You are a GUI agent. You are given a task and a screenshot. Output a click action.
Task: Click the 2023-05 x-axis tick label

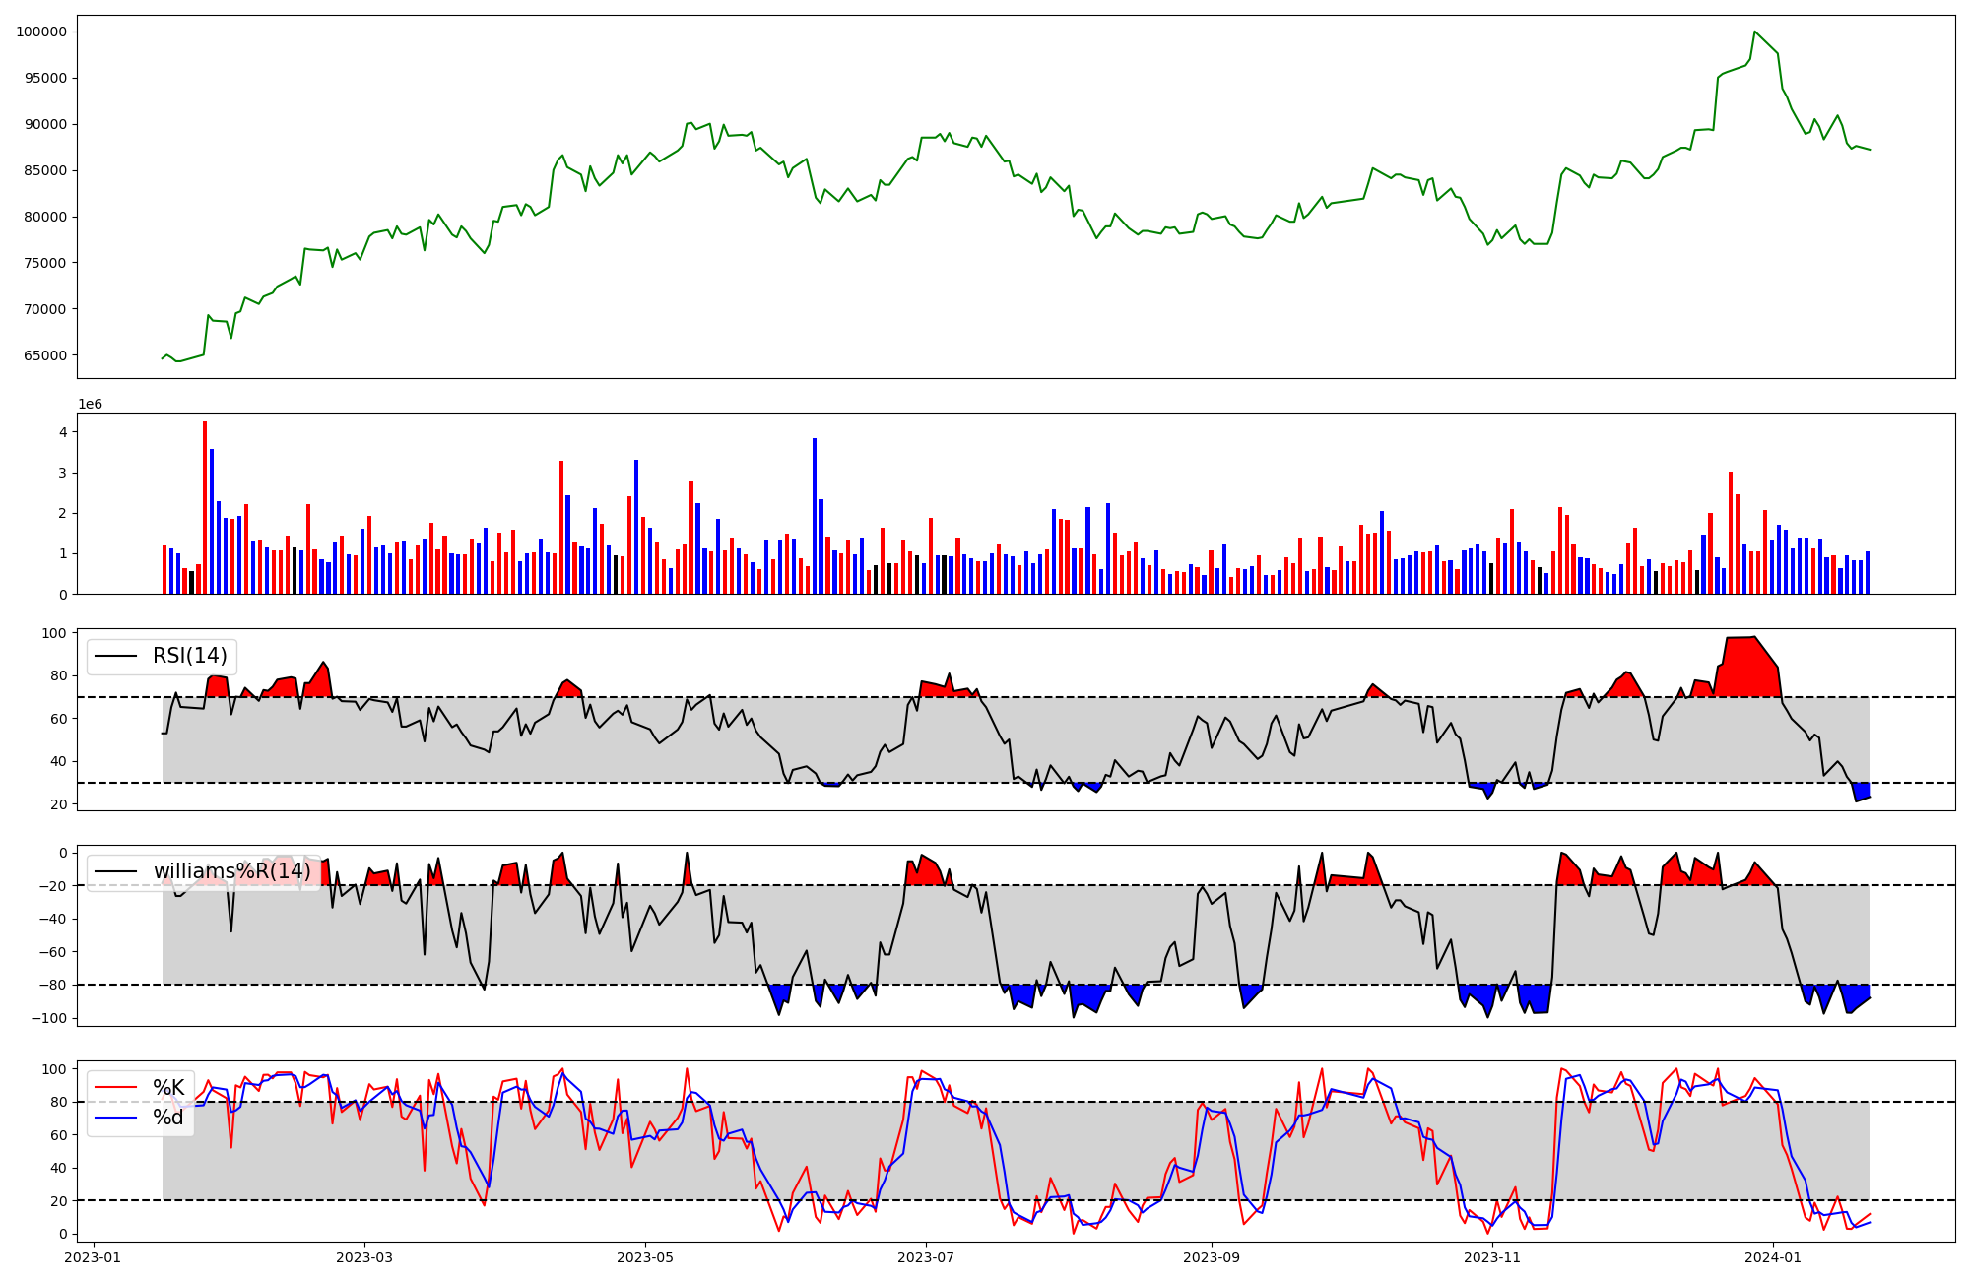click(x=645, y=1257)
